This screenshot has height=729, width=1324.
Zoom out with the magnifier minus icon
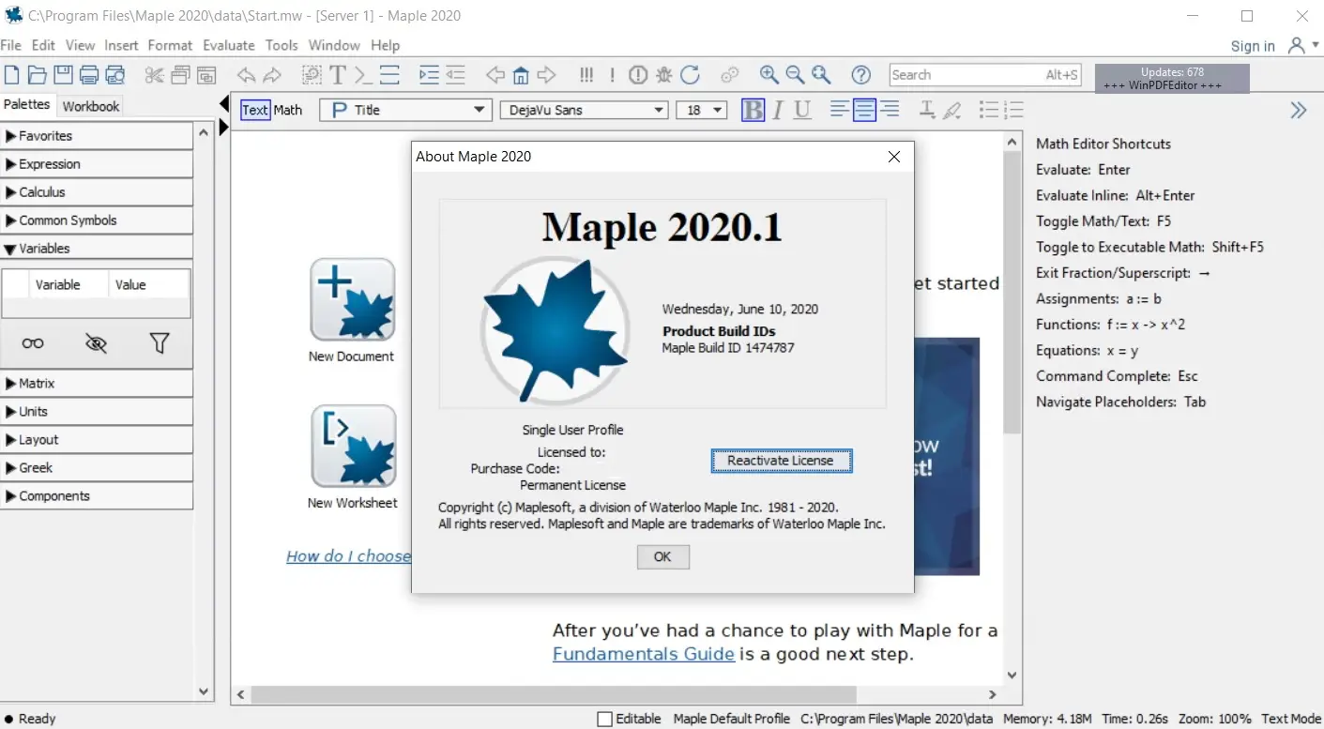point(795,75)
